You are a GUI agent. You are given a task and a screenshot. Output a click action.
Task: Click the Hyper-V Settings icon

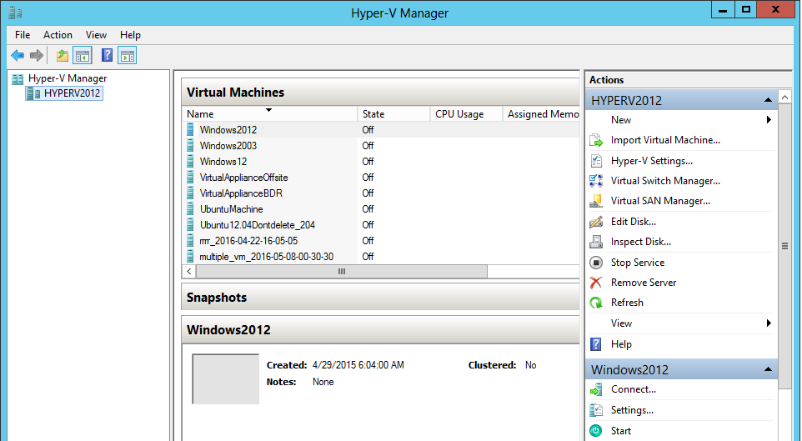click(596, 161)
